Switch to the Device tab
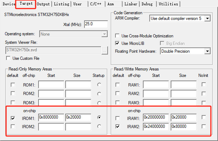 pos(8,4)
